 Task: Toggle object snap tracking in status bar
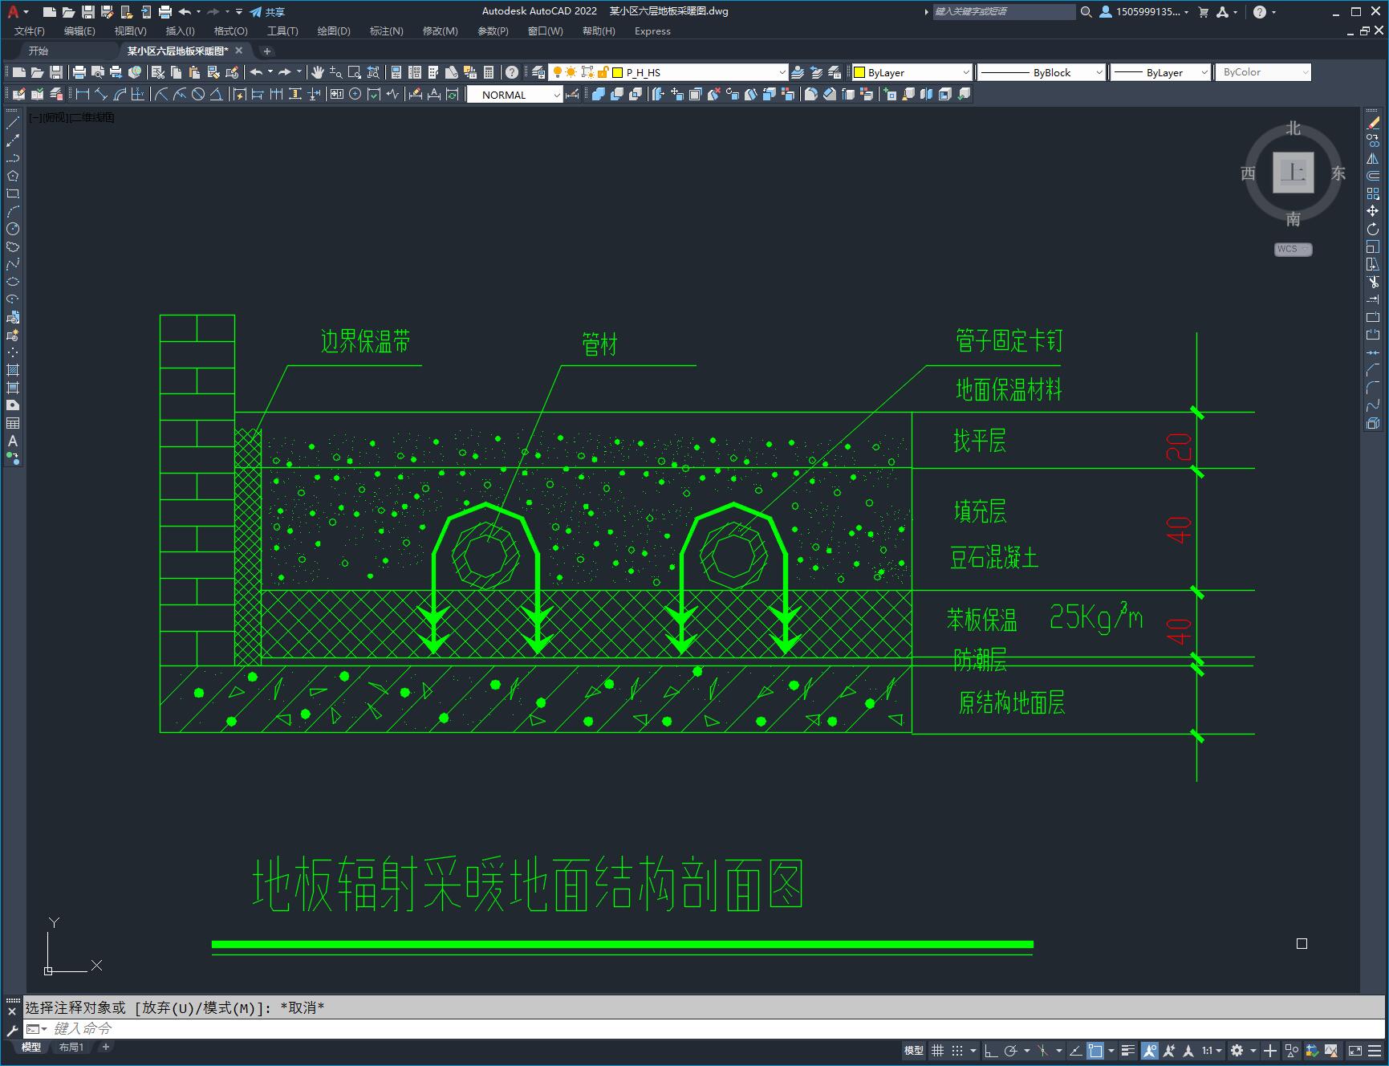(x=1076, y=1050)
